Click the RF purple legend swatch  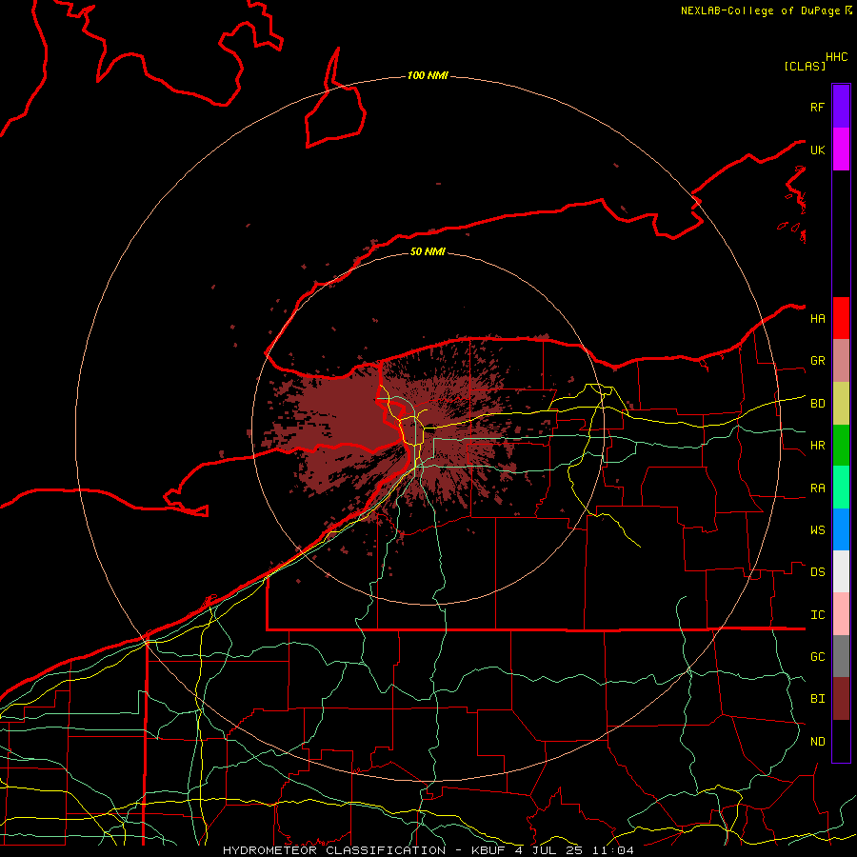click(841, 107)
